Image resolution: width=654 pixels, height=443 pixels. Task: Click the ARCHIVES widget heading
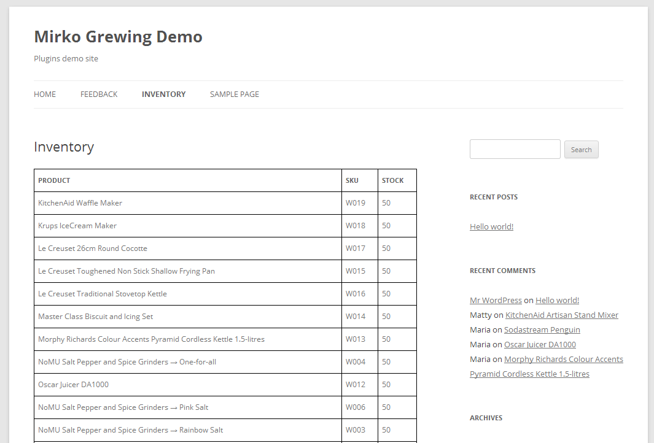tap(486, 418)
